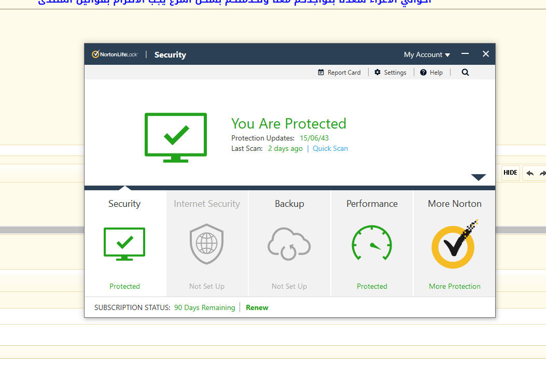Screen dimensions: 546x366
Task: Click the Security tab monitor icon
Action: (x=124, y=244)
